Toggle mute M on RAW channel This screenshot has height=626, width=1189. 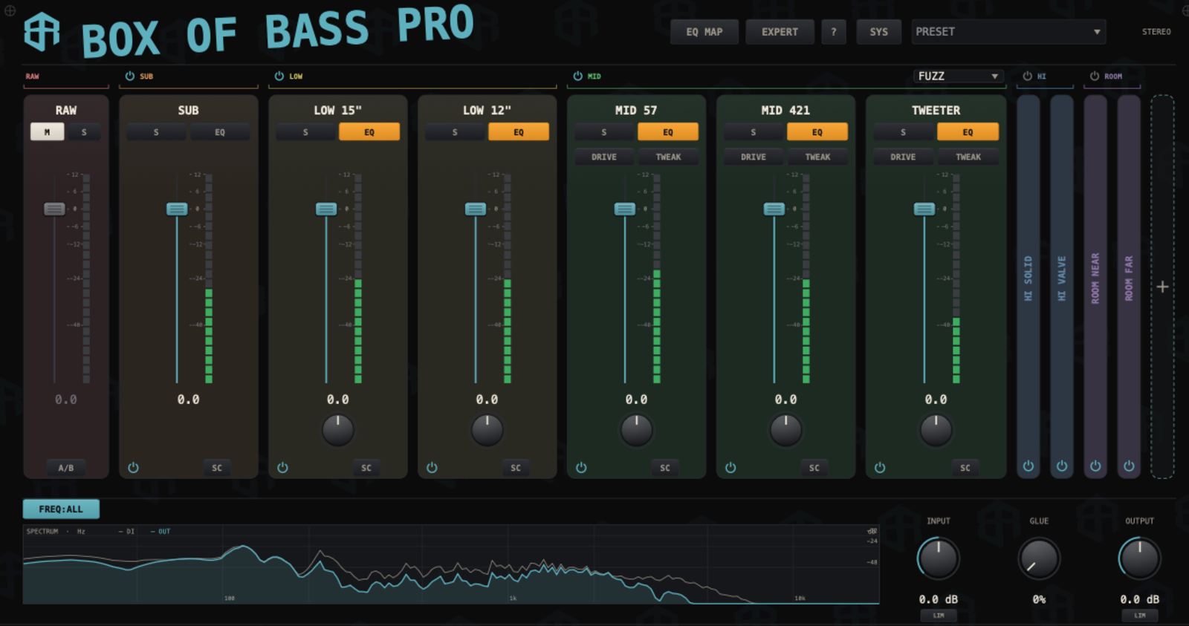tap(47, 132)
